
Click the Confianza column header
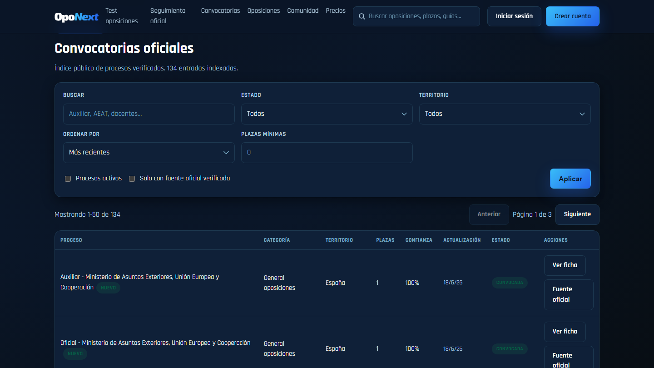(419, 240)
